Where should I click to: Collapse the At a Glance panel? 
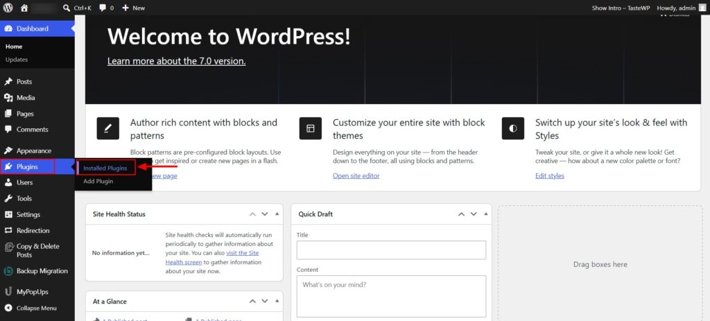277,301
